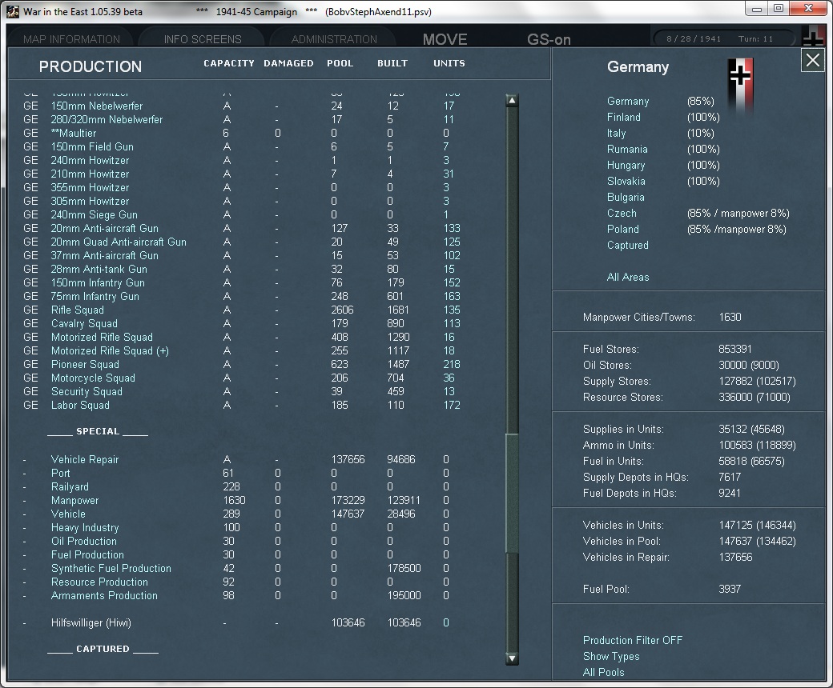Screen dimensions: 833x688
Task: Open the 37mm Anti-aircraft Gun entry
Action: pos(105,256)
